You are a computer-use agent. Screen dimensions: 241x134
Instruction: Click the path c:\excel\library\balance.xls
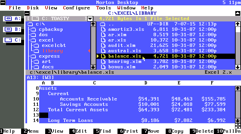(x=72, y=72)
